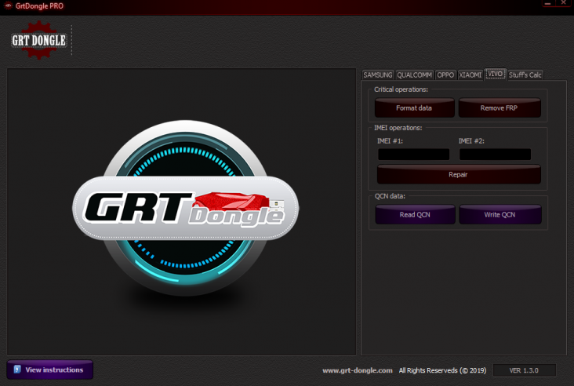
Task: Open the Stuff's Calc tab
Action: click(x=525, y=75)
